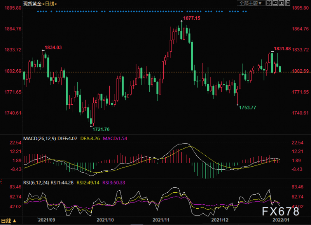Expand the 日线 period selector at bottom left

tap(9, 221)
